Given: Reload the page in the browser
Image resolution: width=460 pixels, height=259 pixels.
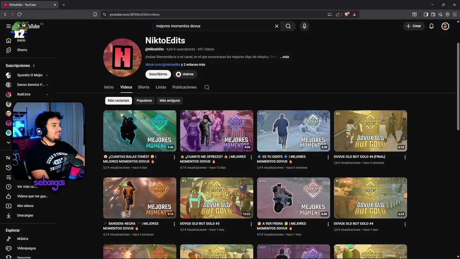Looking at the screenshot, I should pyautogui.click(x=19, y=14).
